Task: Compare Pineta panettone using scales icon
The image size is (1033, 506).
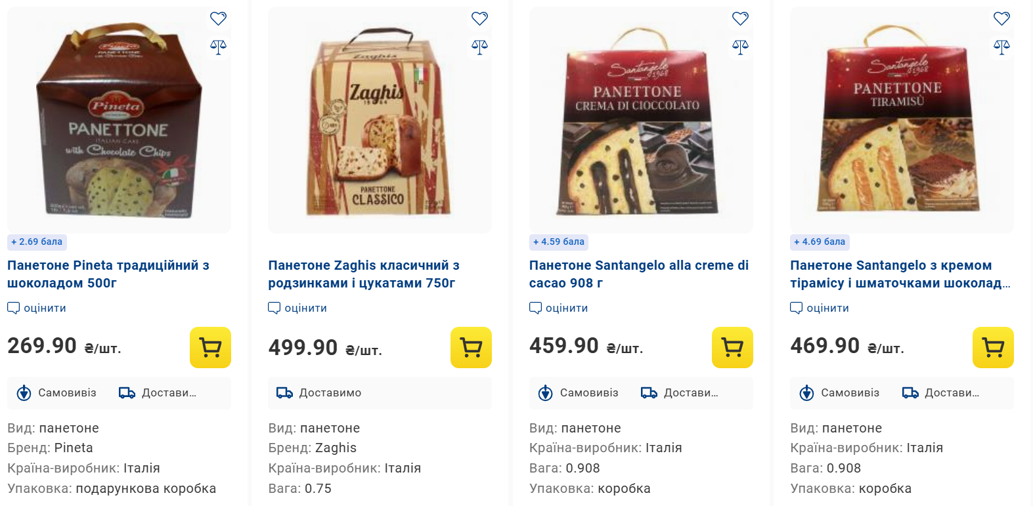Action: click(218, 47)
